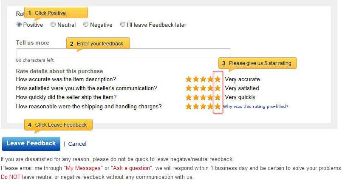Viewport: 342px width, 184px height.
Task: Click fifth star for seller's communication
Action: pos(218,88)
